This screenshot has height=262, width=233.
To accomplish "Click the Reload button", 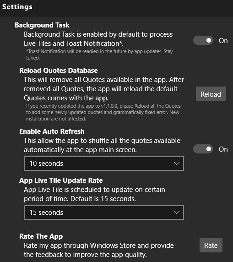I will [x=211, y=94].
